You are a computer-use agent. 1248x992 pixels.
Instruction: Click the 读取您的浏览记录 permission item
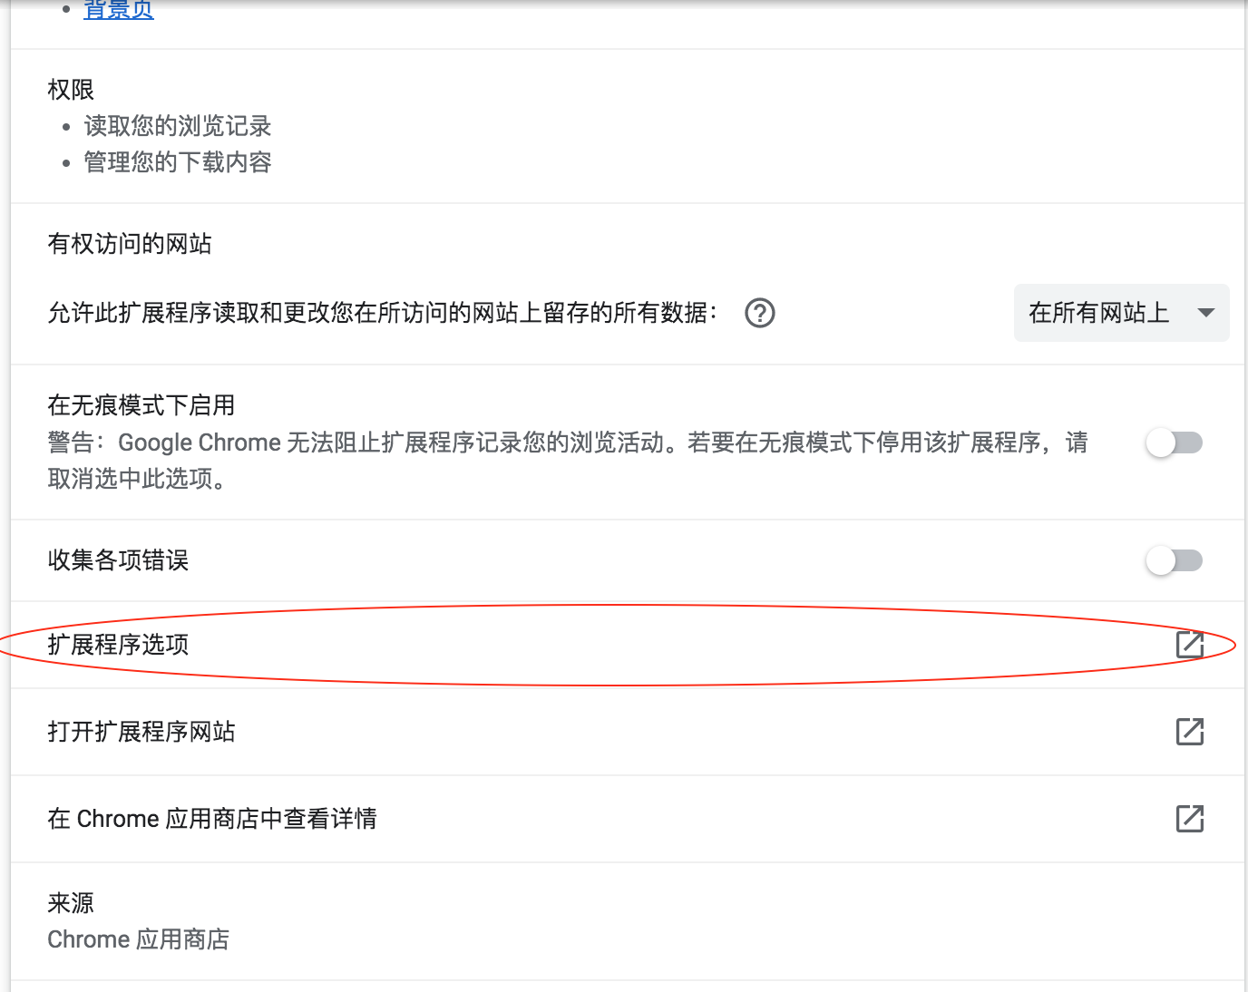click(178, 126)
